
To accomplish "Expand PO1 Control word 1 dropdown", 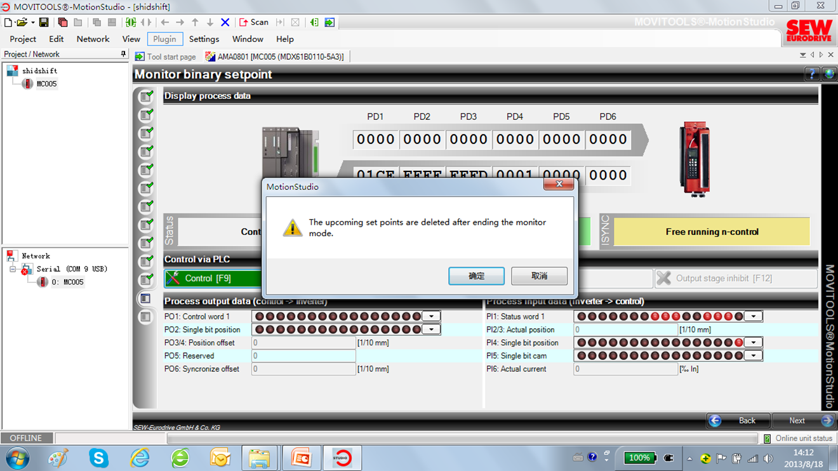I will 432,316.
